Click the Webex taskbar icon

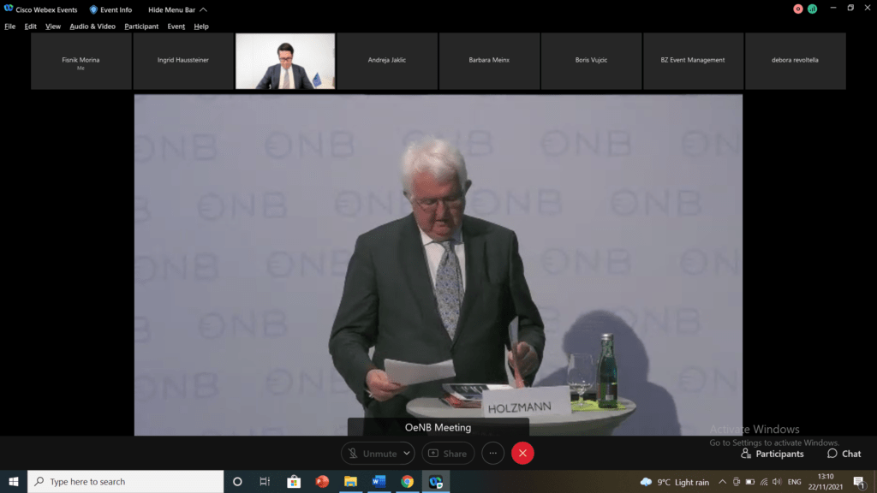click(x=436, y=481)
